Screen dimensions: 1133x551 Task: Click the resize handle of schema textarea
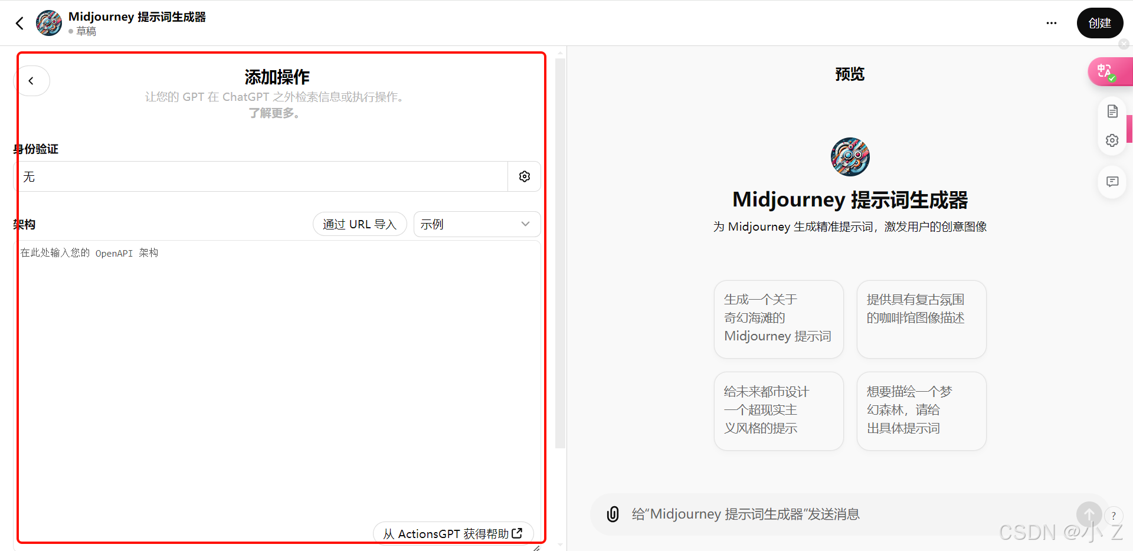[x=536, y=548]
